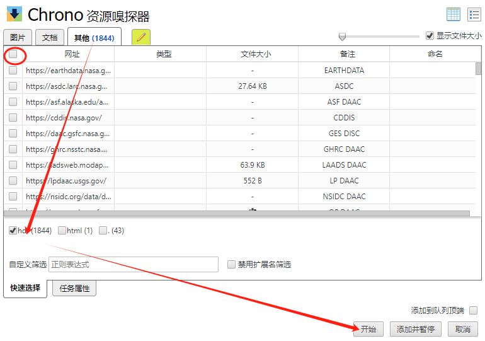Screen dimensions: 485x341
Task: Click the 自定义筛选 regex input field
Action: click(134, 264)
